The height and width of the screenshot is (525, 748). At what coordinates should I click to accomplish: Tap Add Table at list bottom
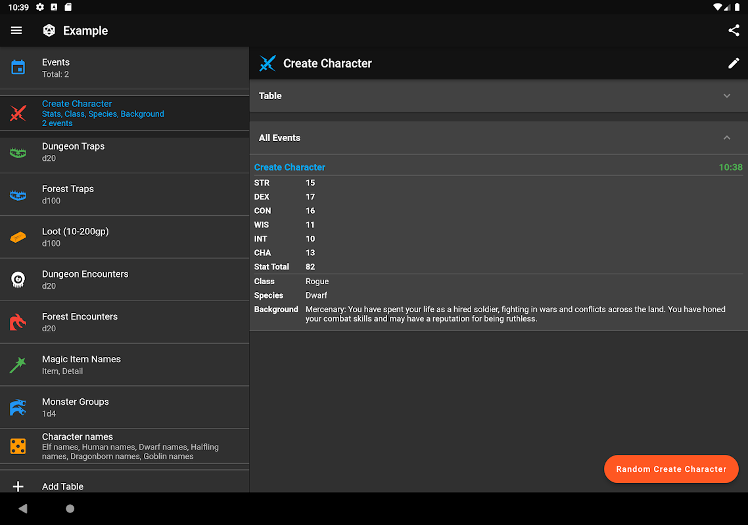(62, 486)
